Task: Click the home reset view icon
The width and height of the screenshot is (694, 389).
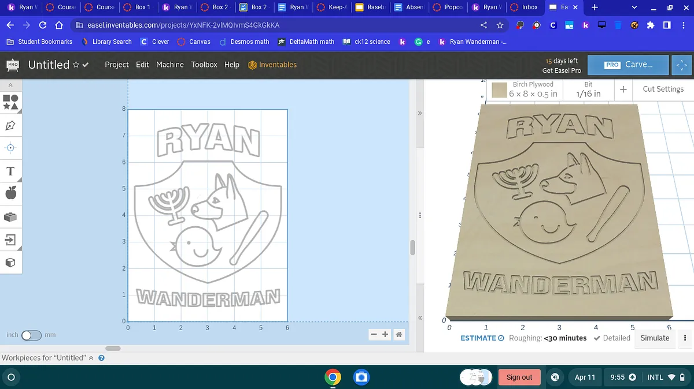Action: click(x=398, y=334)
